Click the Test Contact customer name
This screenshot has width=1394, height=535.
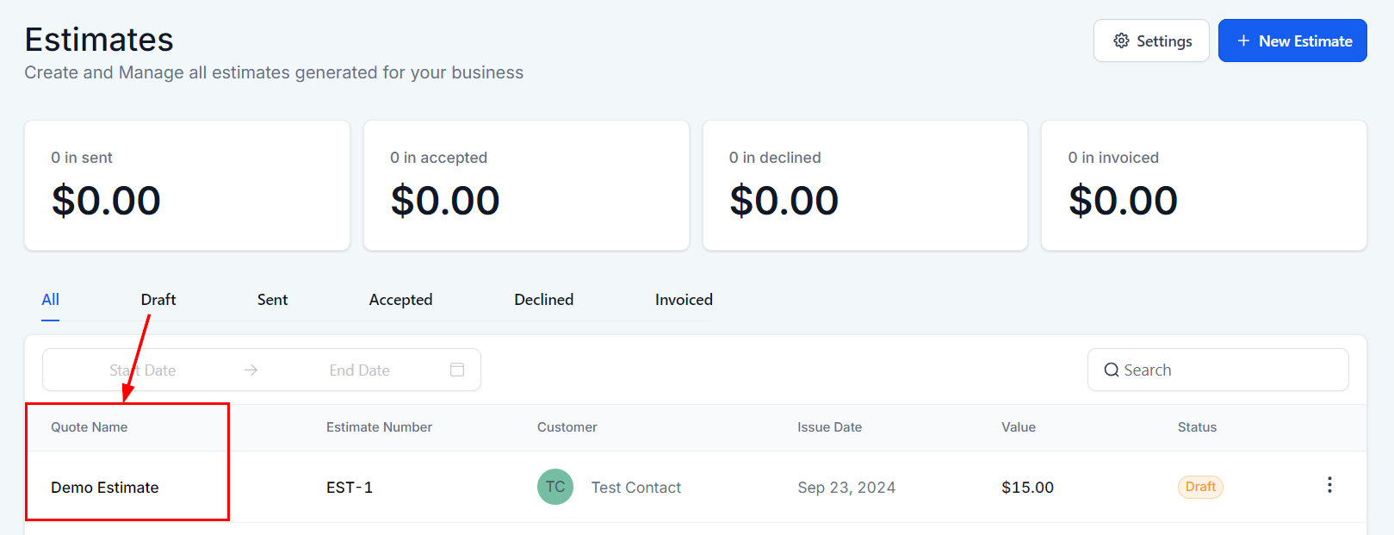(635, 488)
